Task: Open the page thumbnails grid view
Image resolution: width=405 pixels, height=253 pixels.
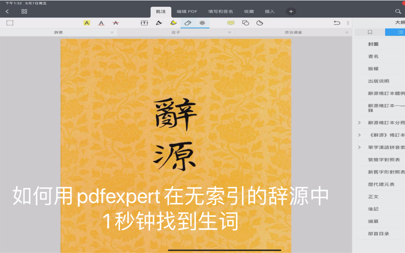Action: [x=24, y=12]
